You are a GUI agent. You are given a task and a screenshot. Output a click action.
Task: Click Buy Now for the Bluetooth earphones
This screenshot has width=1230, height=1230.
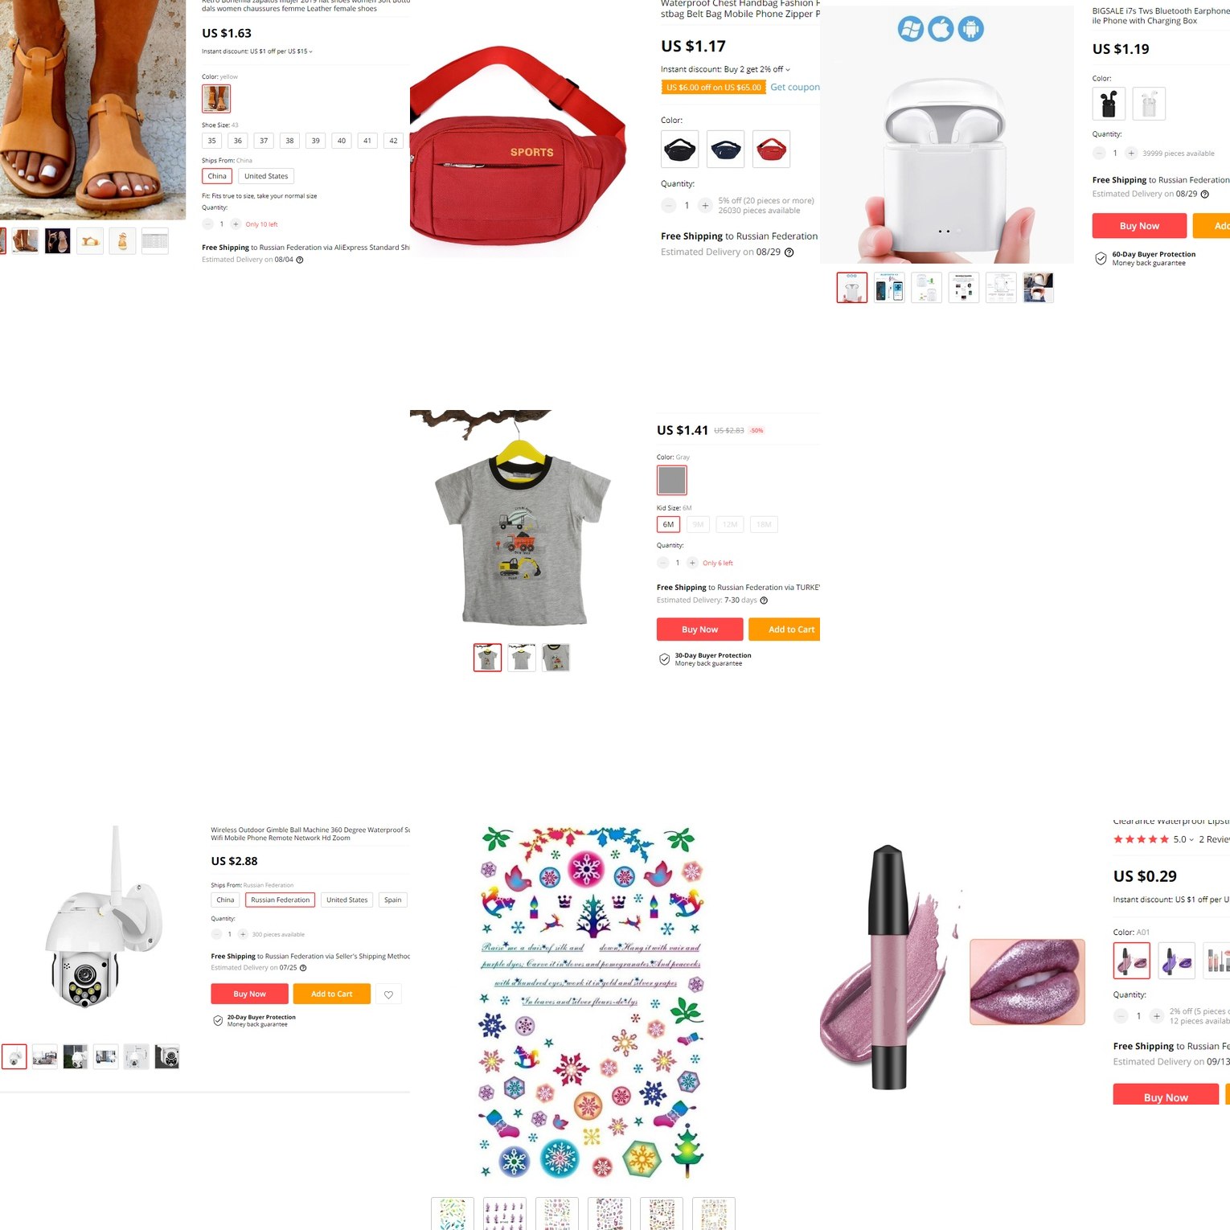click(1139, 226)
